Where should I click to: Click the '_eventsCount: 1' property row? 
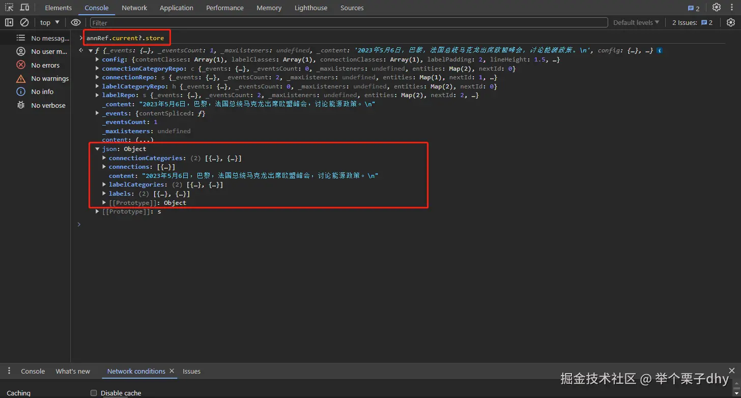click(130, 122)
